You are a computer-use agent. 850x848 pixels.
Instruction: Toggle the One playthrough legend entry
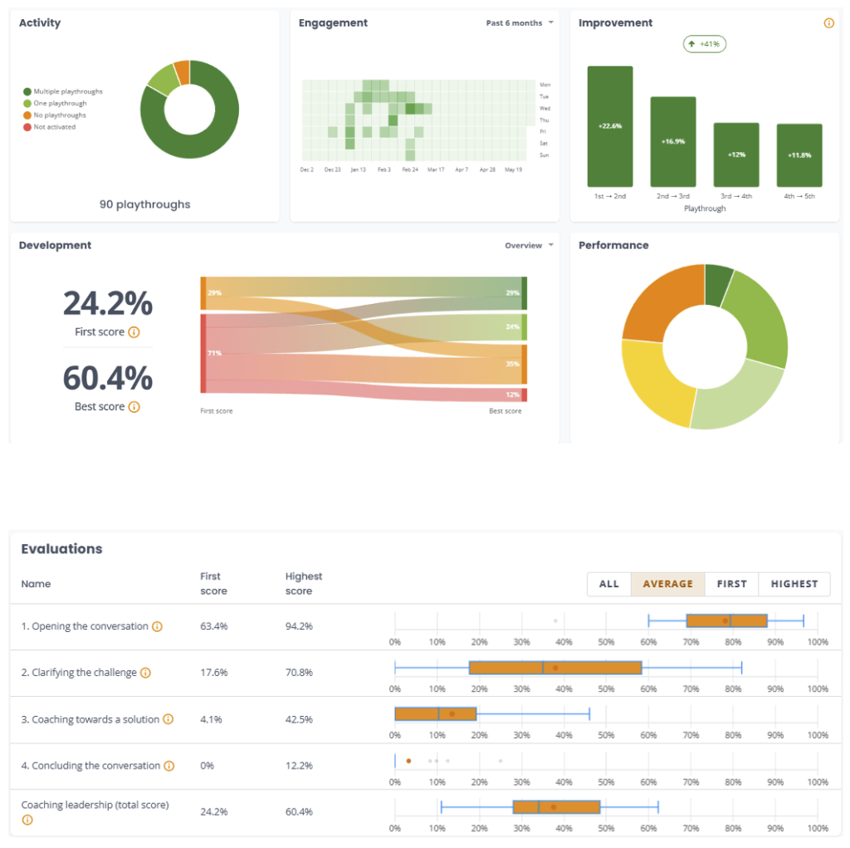tap(55, 104)
